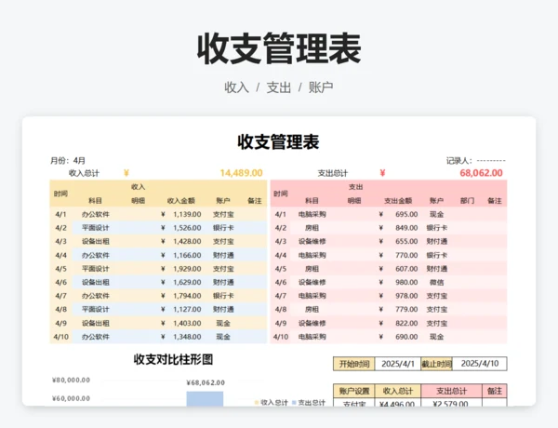Select the 部门 column header

click(467, 201)
